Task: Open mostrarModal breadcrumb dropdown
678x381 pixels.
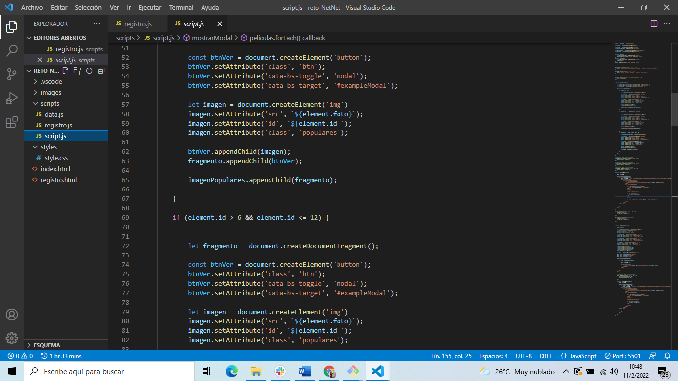Action: 207,38
